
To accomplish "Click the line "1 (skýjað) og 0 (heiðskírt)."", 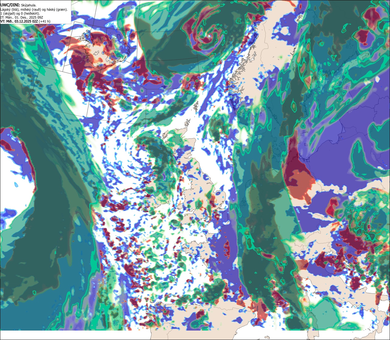I will pyautogui.click(x=20, y=13).
